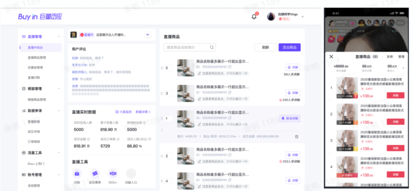Click the 发优惠券 coupon tool icon
Viewport: 413px width, 191px height.
coord(95,173)
